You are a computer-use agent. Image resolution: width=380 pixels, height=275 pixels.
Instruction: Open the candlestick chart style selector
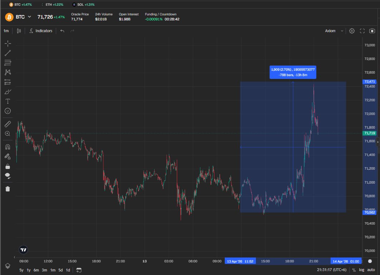click(x=19, y=31)
